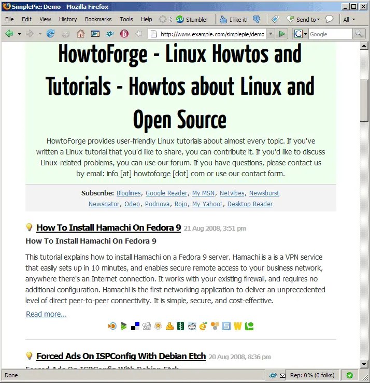Click the My Yahoo! subscribe link
The width and height of the screenshot is (370, 383).
pyautogui.click(x=207, y=204)
